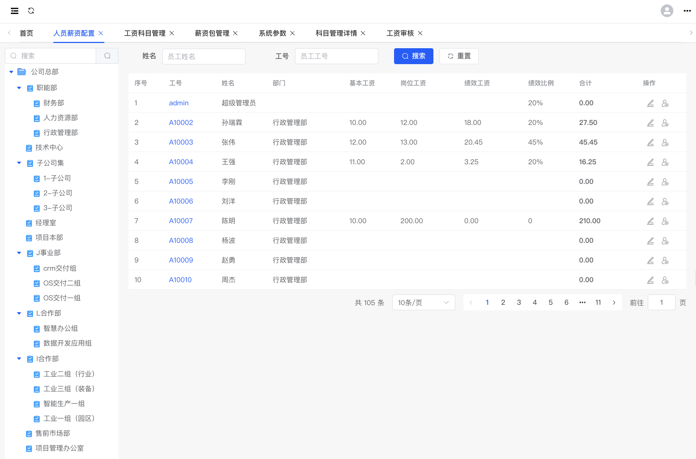Edit salary for 李刚 row
The height and width of the screenshot is (459, 696).
click(650, 182)
